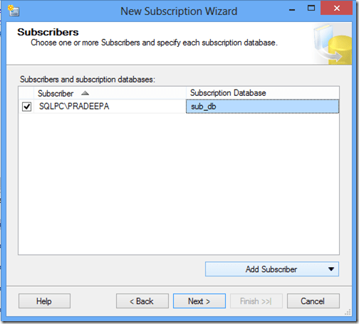The height and width of the screenshot is (324, 359).
Task: Maximize the New Subscription Wizard window
Action: click(311, 9)
